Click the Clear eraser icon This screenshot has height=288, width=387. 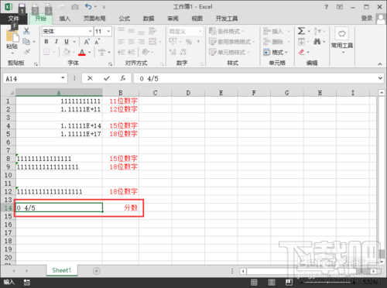tap(301, 52)
